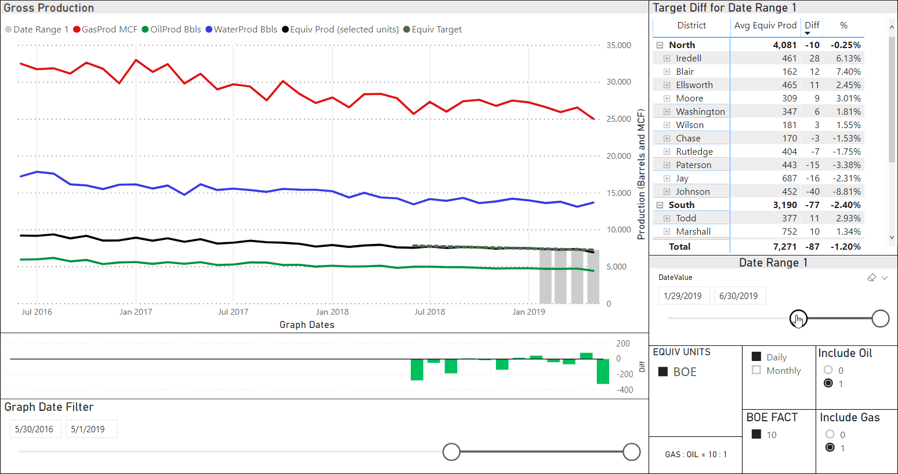Clear the Date Range 1 slicer selections with the eraser
This screenshot has height=474, width=898.
coord(871,278)
